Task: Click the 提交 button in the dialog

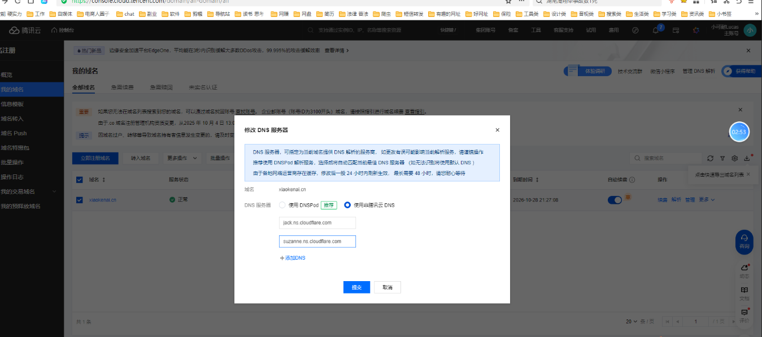Action: pyautogui.click(x=356, y=287)
